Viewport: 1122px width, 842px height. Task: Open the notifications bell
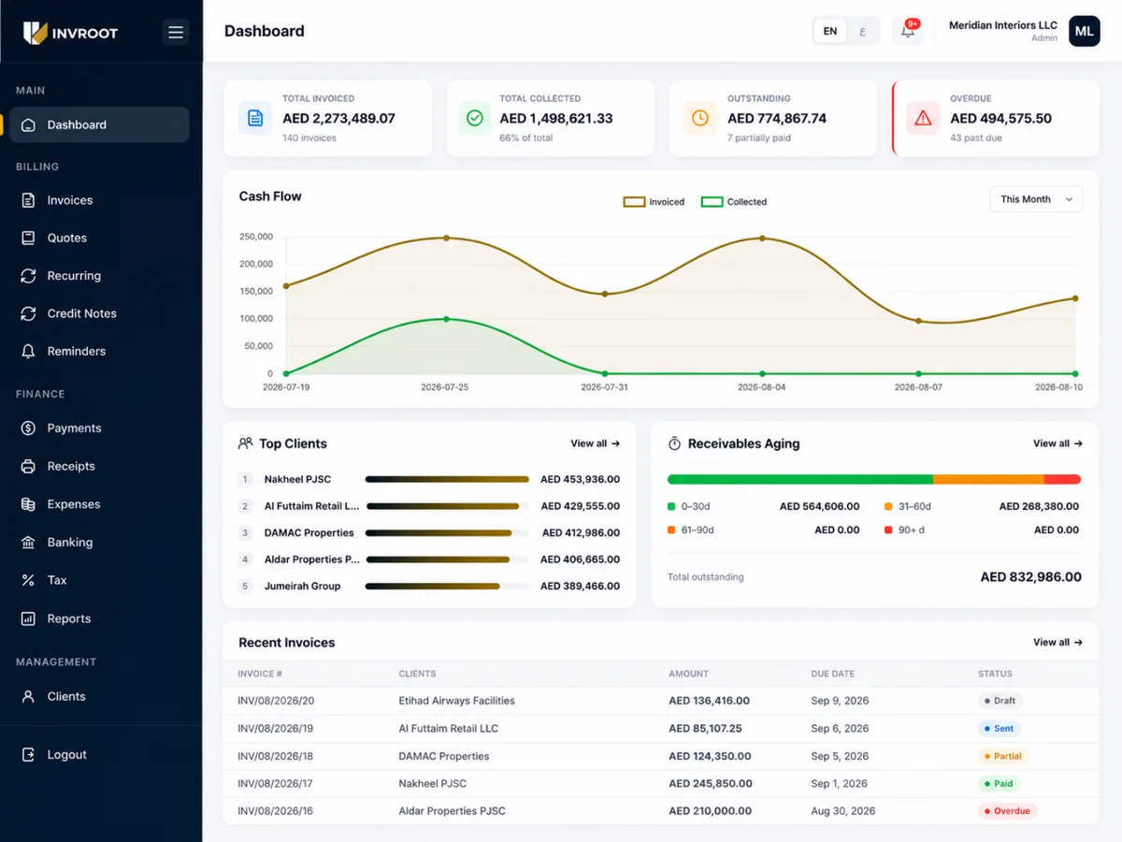(x=908, y=31)
